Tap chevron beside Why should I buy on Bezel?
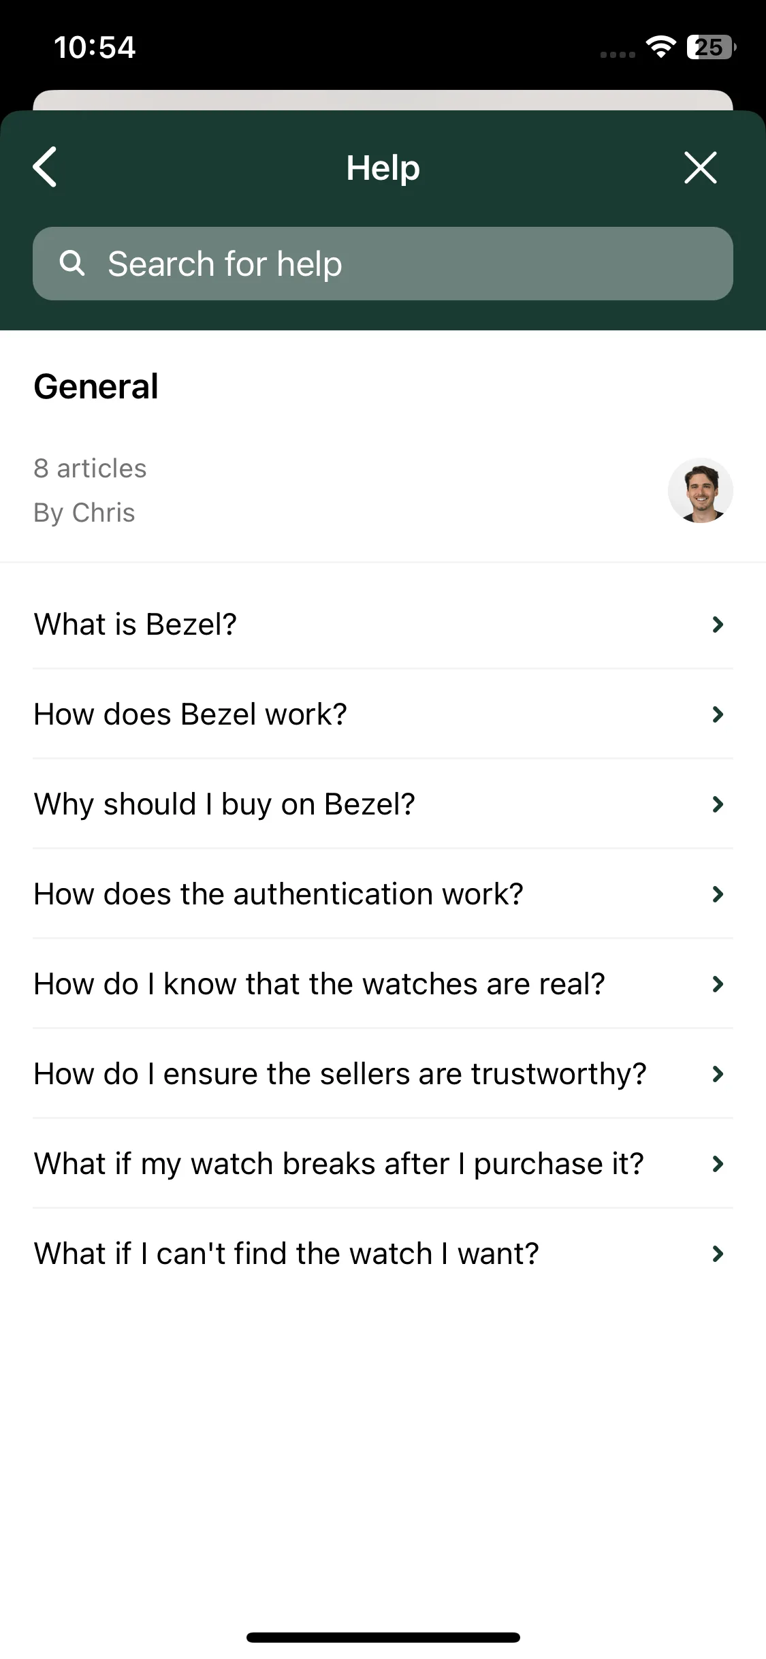 click(718, 804)
